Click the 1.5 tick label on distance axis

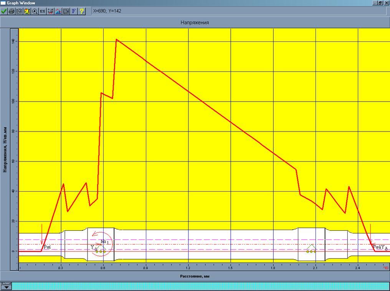click(x=231, y=268)
